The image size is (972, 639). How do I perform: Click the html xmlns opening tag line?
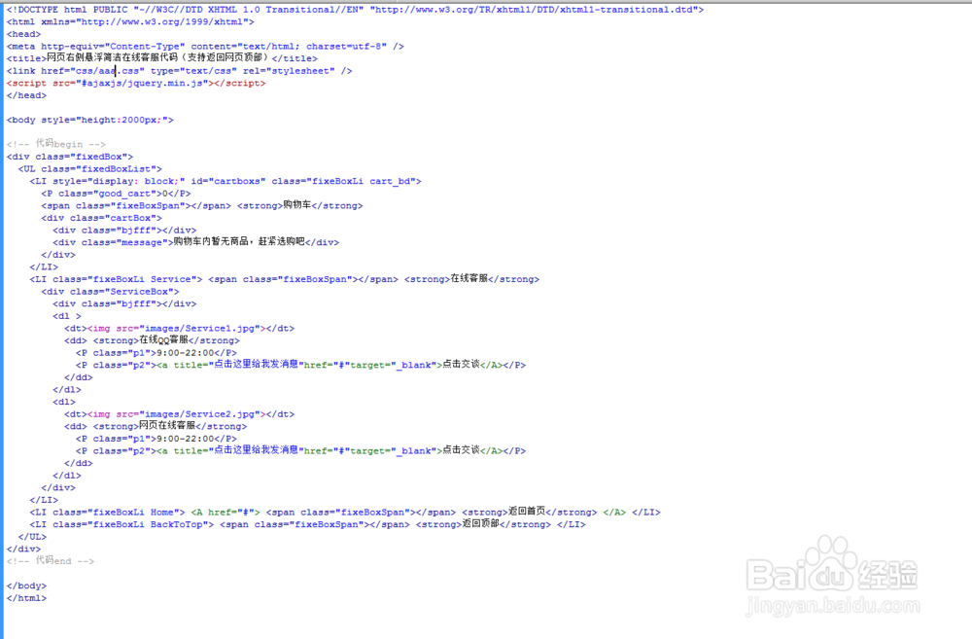[x=130, y=21]
